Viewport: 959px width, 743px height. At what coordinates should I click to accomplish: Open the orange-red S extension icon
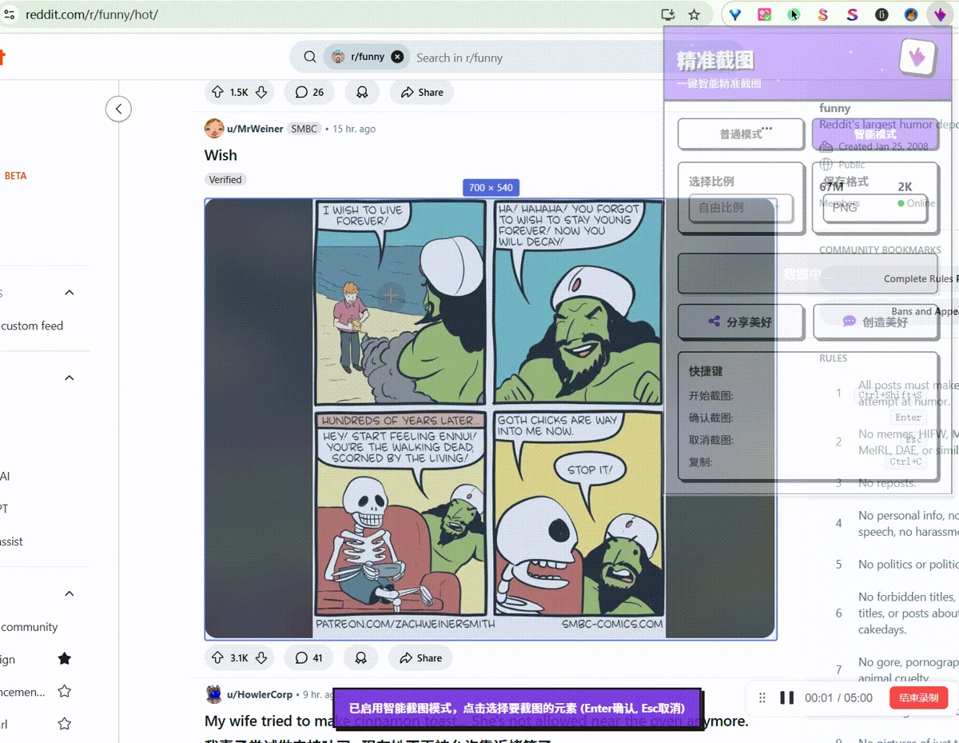tap(822, 14)
